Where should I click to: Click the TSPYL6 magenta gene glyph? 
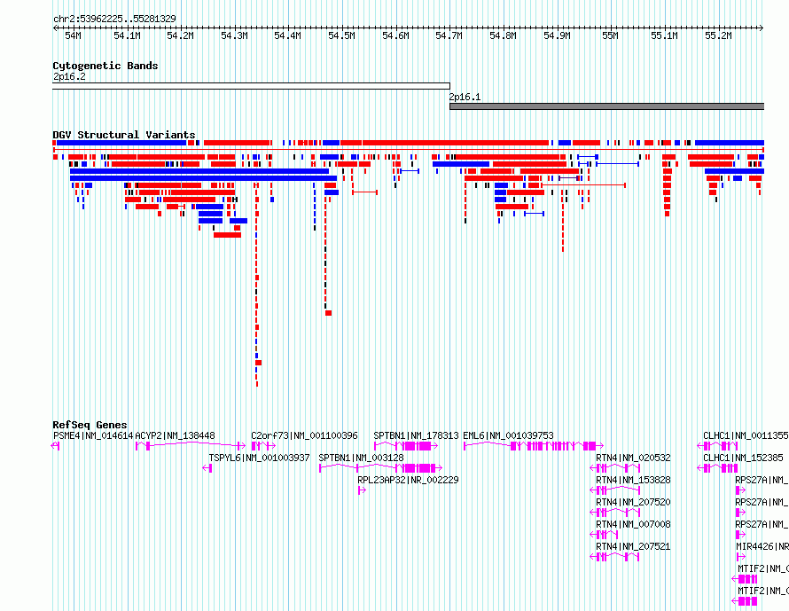click(x=207, y=468)
